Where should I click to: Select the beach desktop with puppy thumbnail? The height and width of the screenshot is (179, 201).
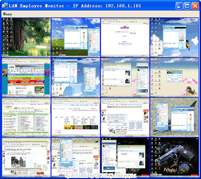(x=174, y=77)
